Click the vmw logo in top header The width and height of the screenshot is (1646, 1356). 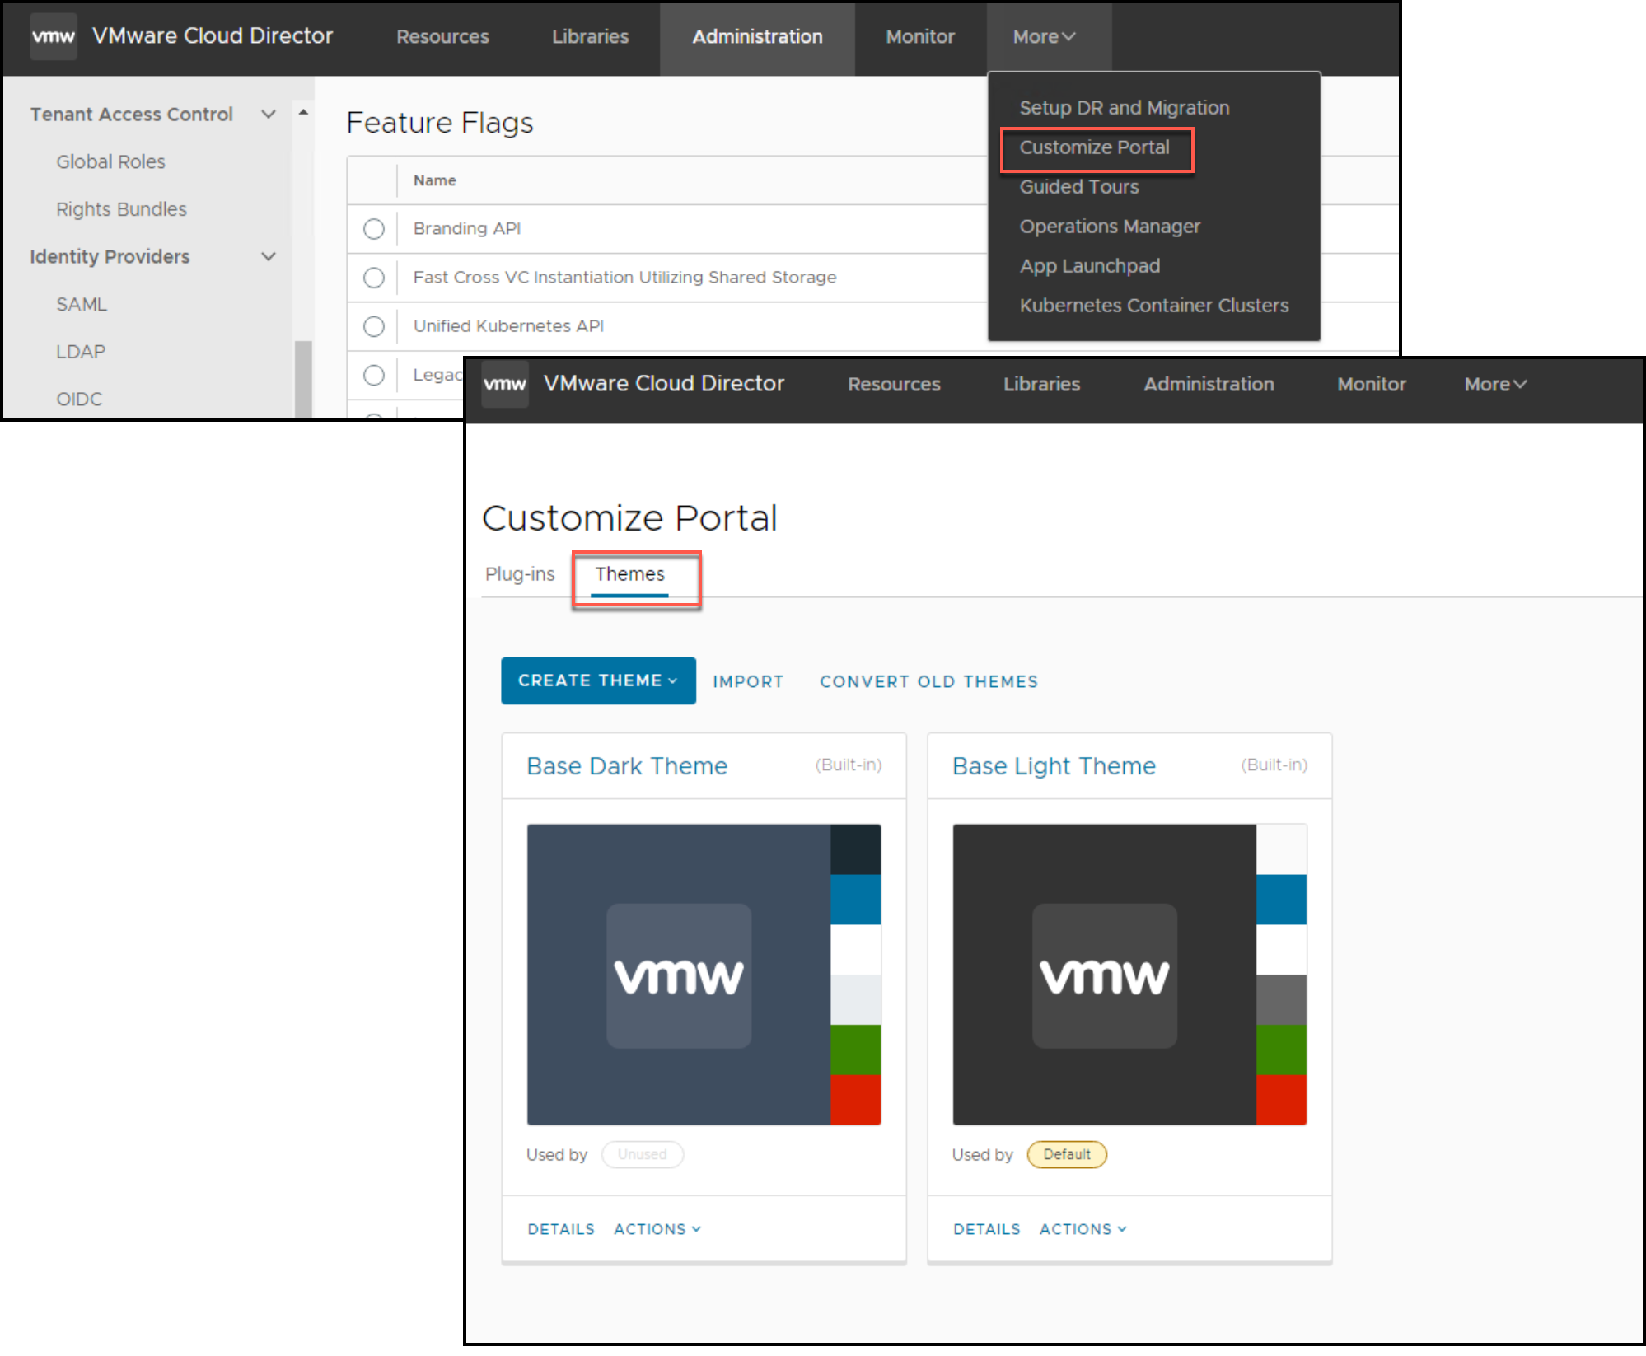[x=54, y=37]
